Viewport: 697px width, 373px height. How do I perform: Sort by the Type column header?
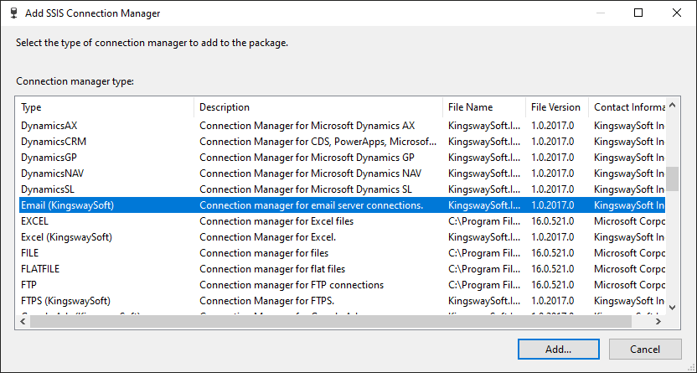[x=106, y=107]
